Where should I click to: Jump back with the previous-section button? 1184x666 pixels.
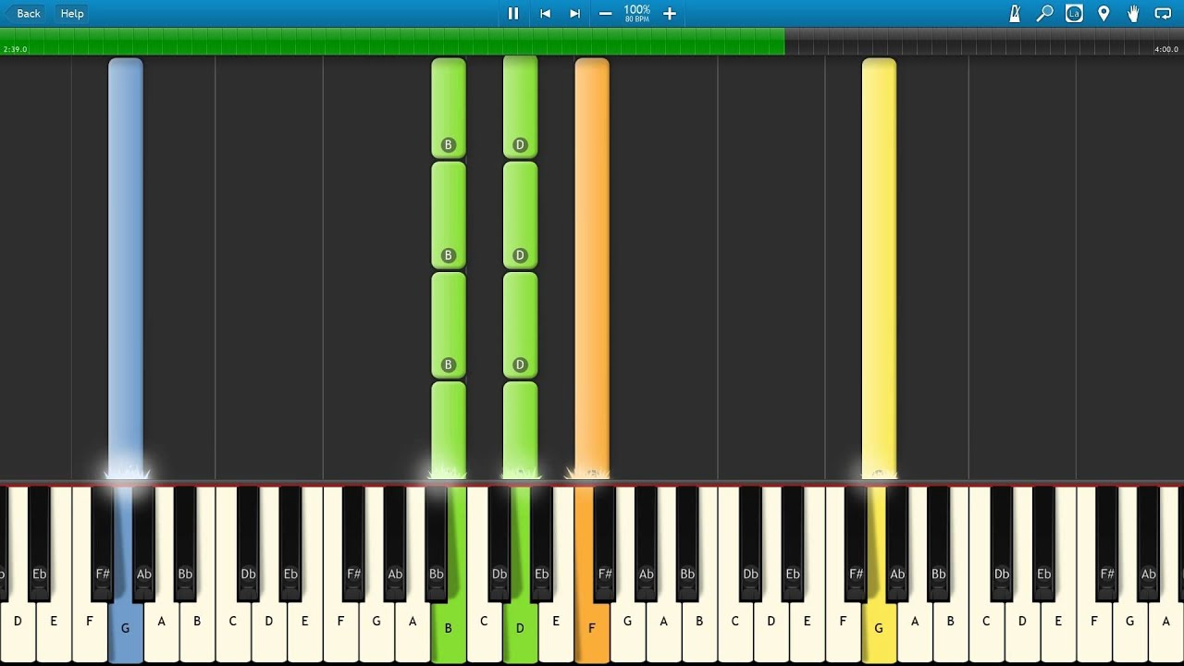tap(546, 13)
